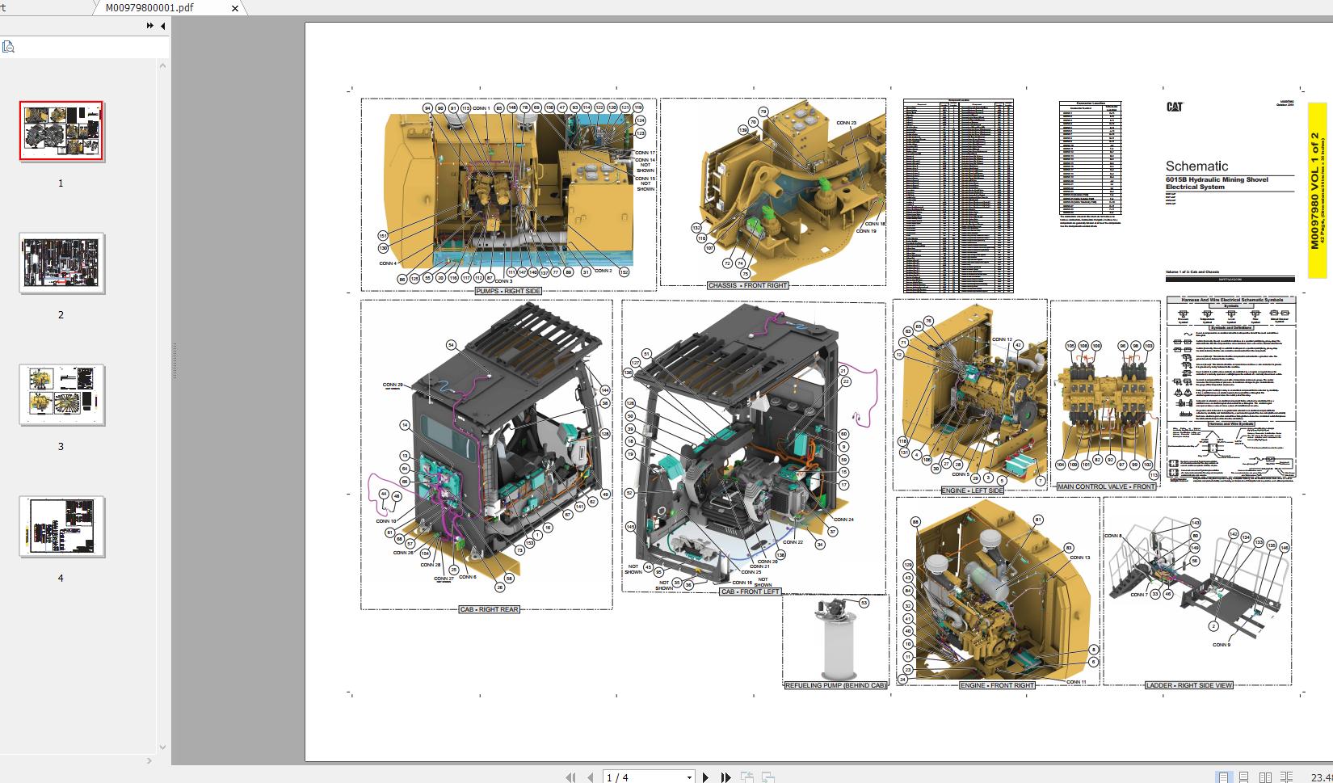
Task: Click the next page arrow
Action: pyautogui.click(x=705, y=777)
